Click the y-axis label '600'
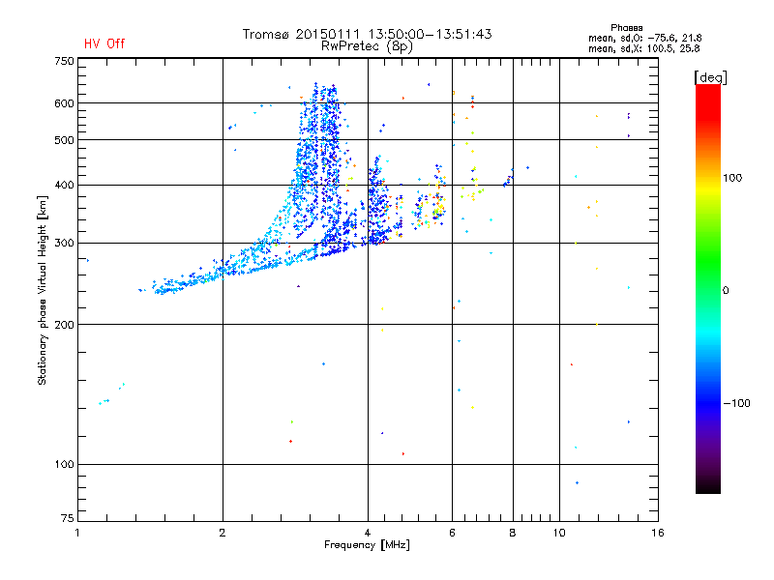 click(x=64, y=103)
